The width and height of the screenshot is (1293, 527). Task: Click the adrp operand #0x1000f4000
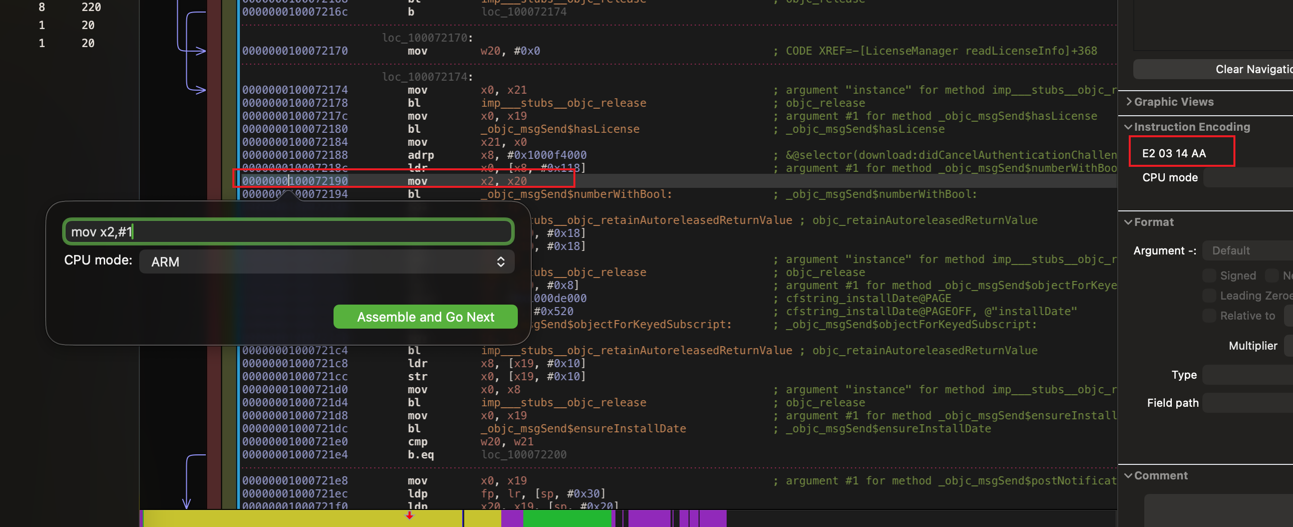pyautogui.click(x=547, y=155)
